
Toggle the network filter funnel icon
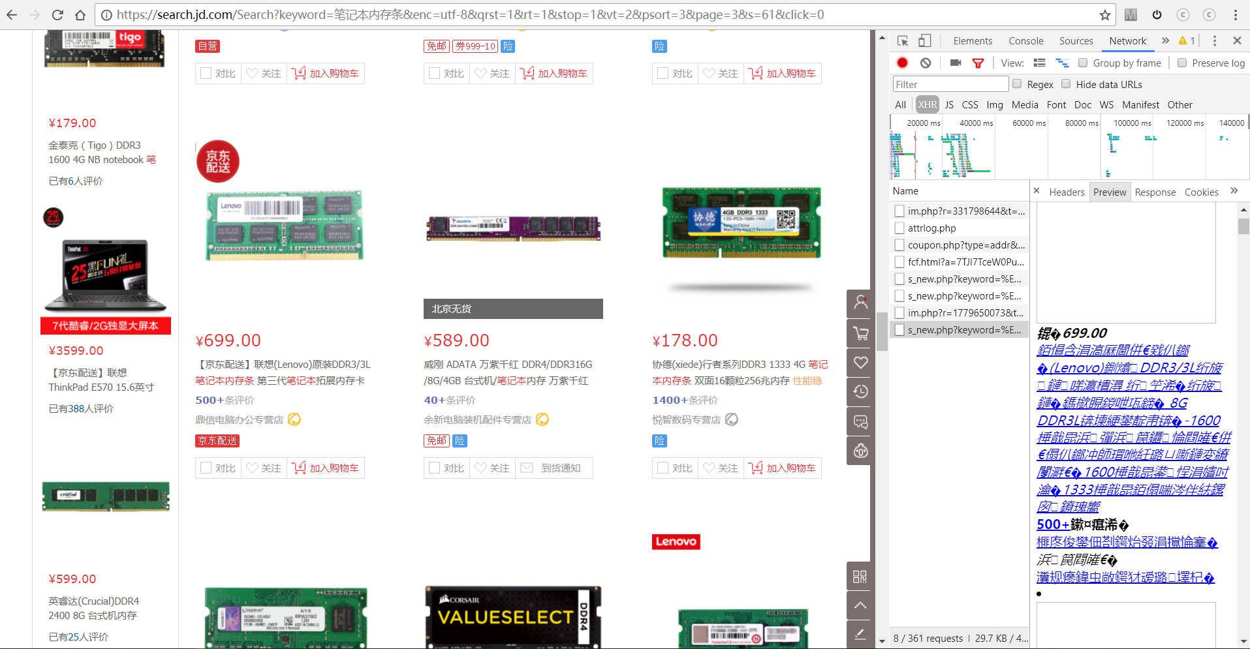(x=978, y=63)
